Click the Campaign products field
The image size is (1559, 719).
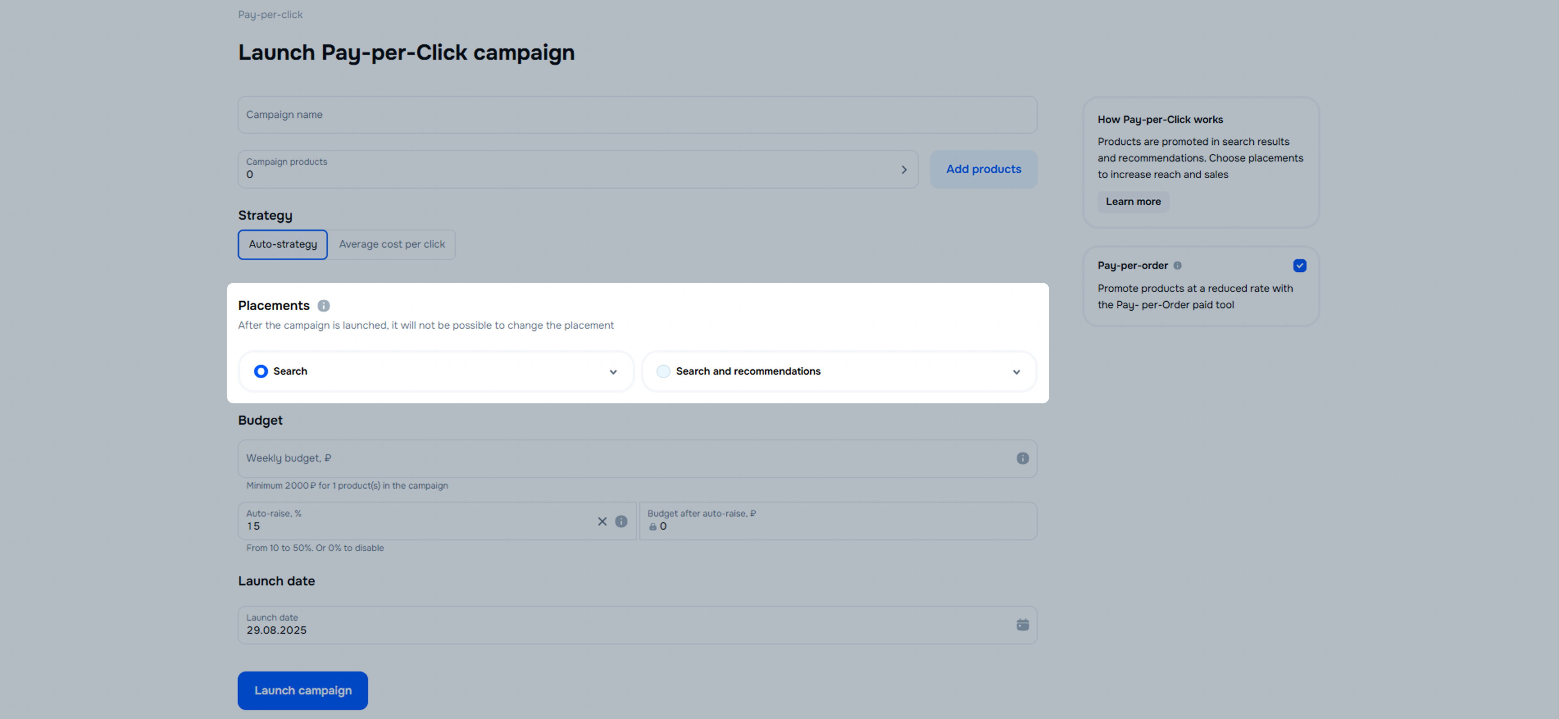(x=578, y=169)
